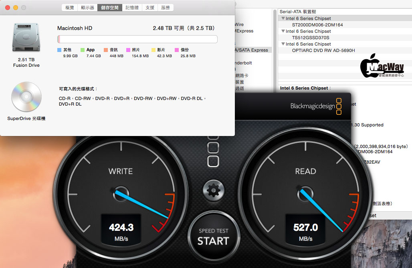Select the ST2000DM006-2DM164 drive in the device tree
412x268 pixels.
pyautogui.click(x=317, y=25)
